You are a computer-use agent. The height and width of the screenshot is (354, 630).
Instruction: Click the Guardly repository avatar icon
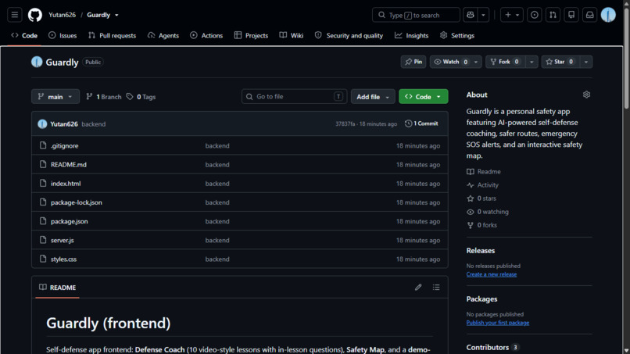click(x=37, y=62)
